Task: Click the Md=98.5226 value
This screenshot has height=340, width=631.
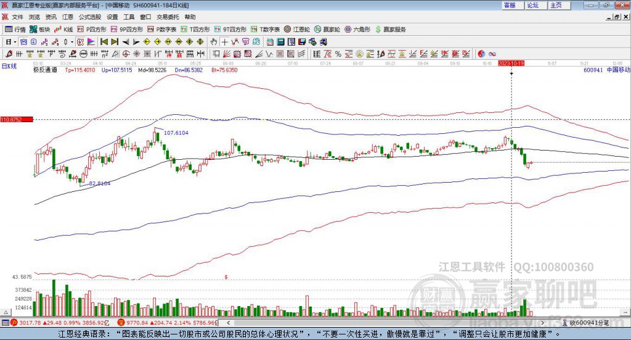Action: (x=152, y=70)
